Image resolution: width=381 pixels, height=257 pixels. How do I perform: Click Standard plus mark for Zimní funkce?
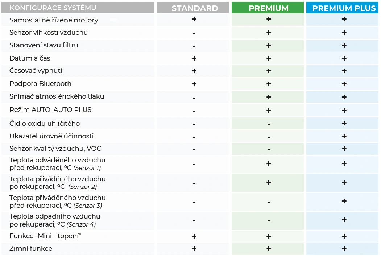(194, 249)
